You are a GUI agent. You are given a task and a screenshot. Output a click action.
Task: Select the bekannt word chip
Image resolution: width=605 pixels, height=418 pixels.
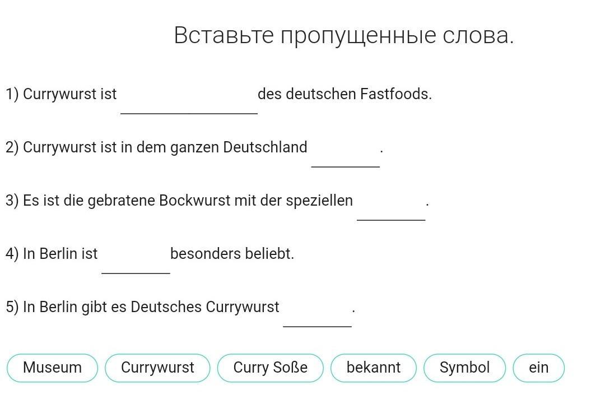[374, 368]
